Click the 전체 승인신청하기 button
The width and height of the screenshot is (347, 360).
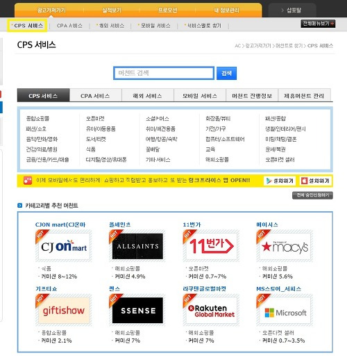tap(312, 195)
